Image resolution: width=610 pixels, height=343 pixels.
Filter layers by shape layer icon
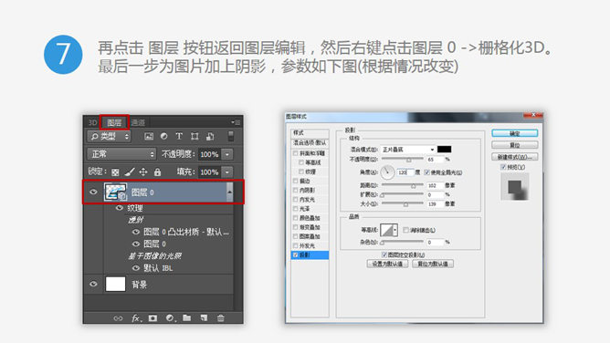[x=195, y=136]
